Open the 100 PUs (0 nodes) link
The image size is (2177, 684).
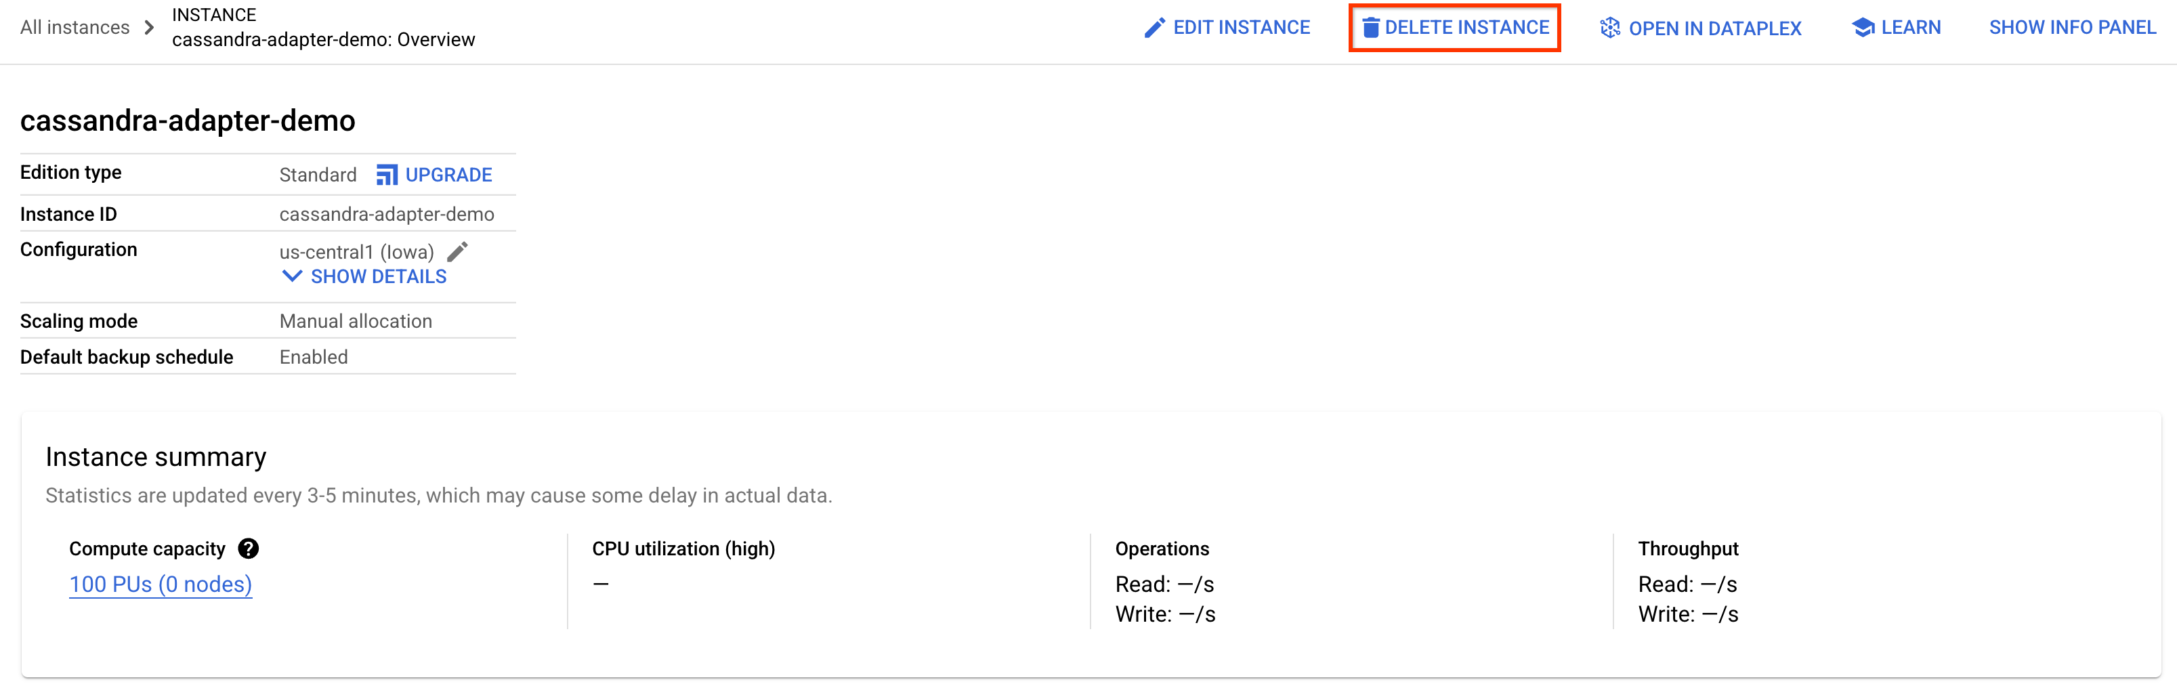161,584
